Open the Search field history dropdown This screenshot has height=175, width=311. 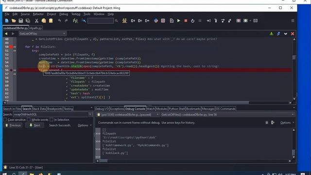tap(90, 114)
